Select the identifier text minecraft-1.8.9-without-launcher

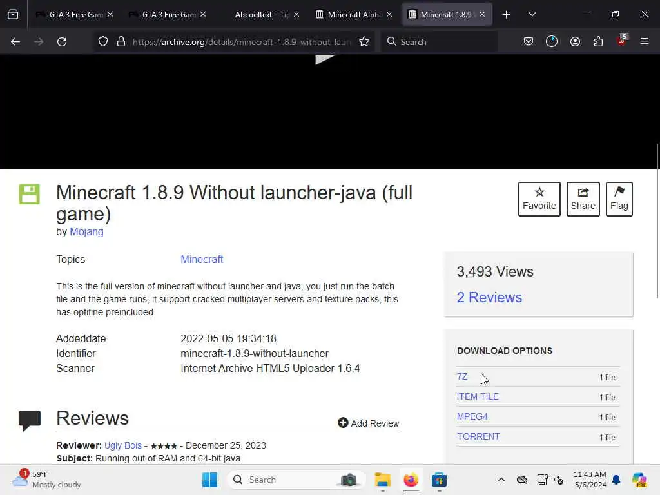(x=255, y=354)
